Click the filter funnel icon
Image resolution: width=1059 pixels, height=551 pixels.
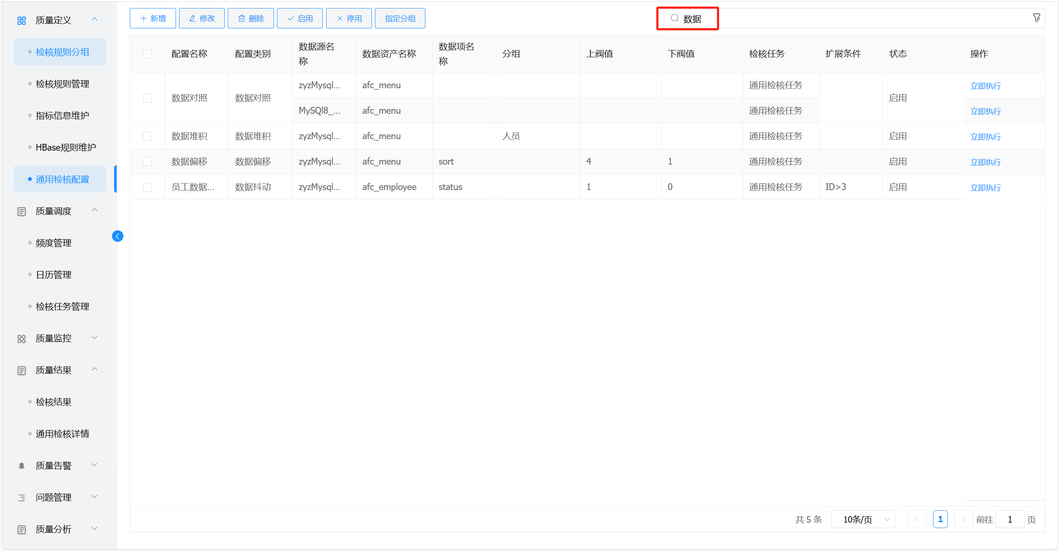(x=1036, y=18)
